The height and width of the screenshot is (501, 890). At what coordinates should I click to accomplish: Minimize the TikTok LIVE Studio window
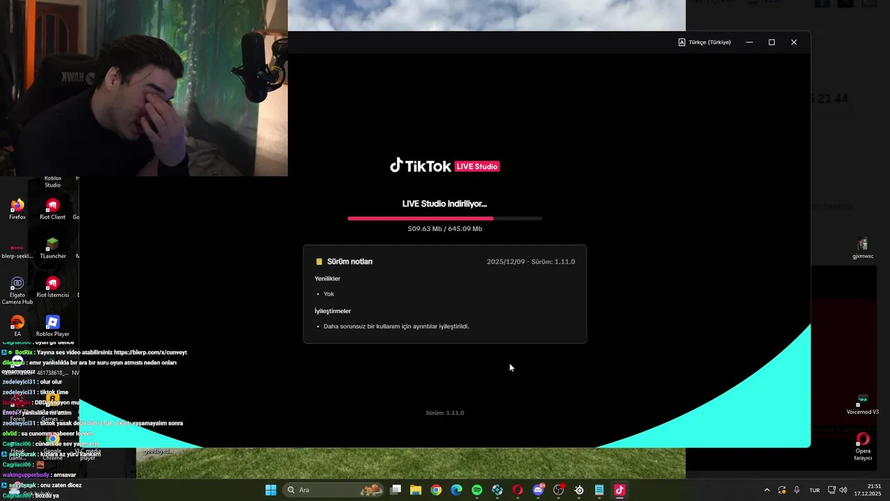click(750, 42)
